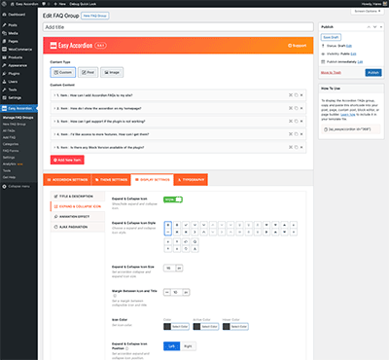
Task: Open the Screen Options dropdown
Action: 368,12
